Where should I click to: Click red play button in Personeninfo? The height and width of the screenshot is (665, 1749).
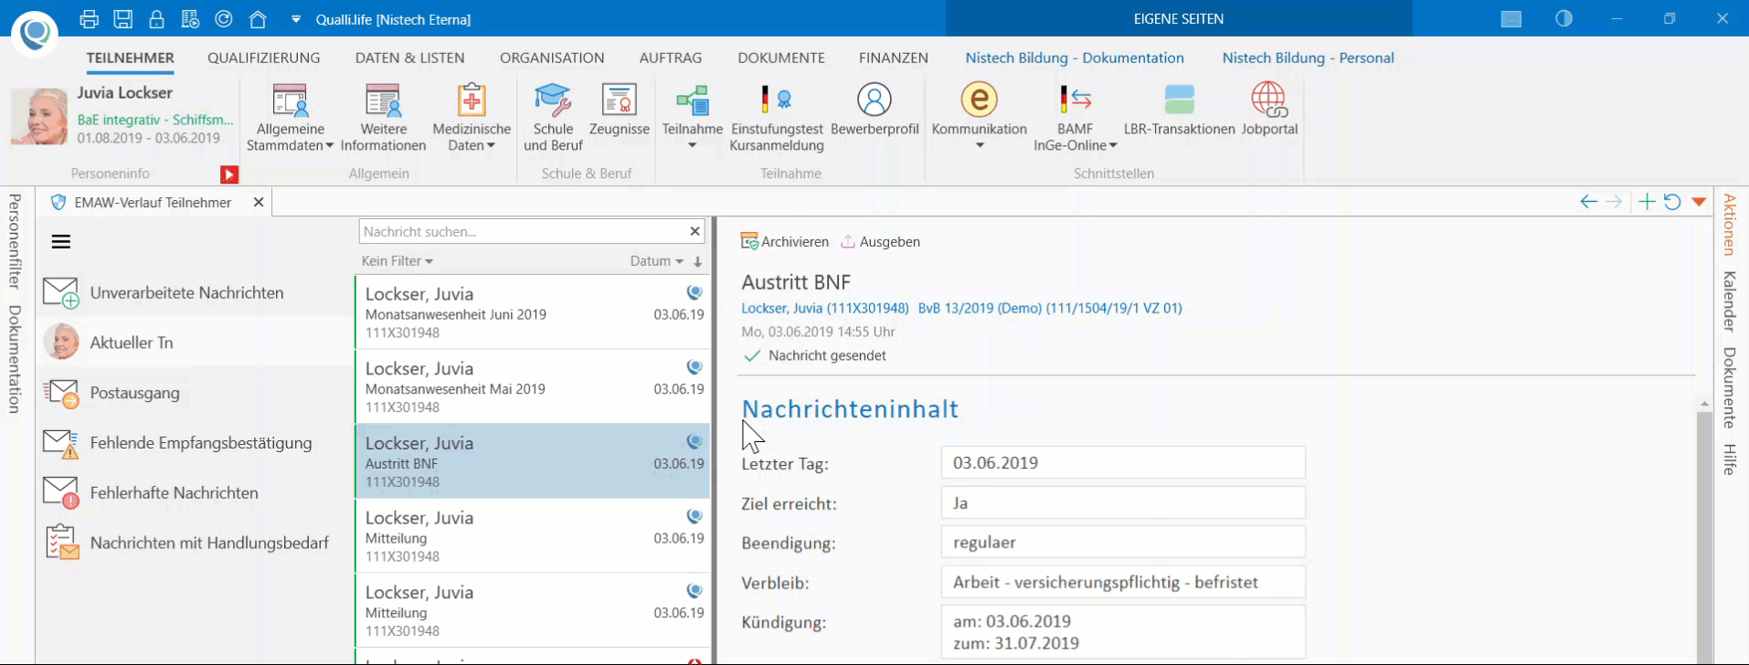[229, 174]
